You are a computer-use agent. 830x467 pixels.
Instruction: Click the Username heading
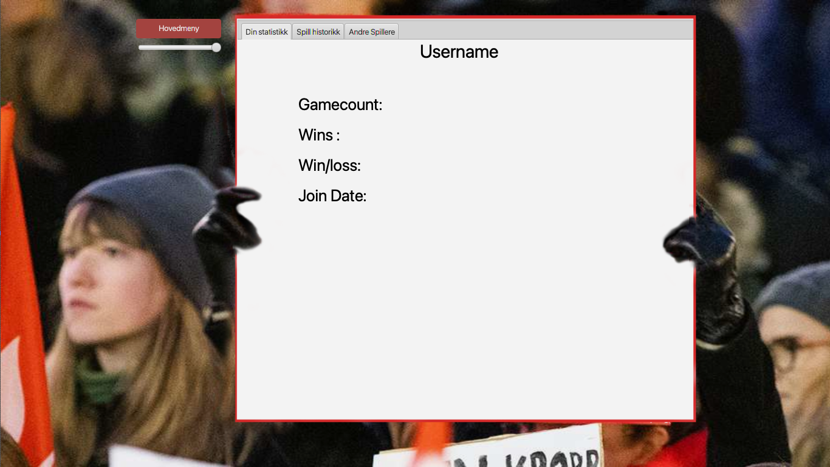coord(459,52)
